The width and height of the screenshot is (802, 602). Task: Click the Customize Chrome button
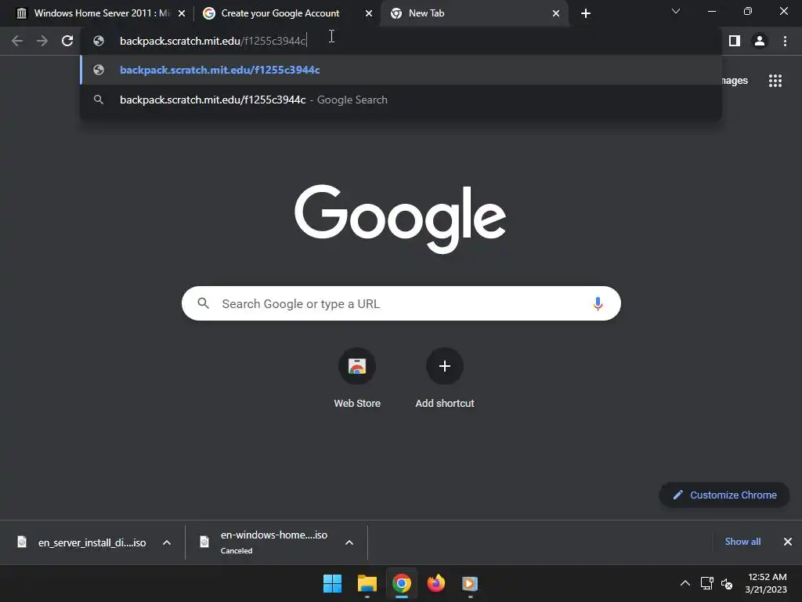(724, 495)
